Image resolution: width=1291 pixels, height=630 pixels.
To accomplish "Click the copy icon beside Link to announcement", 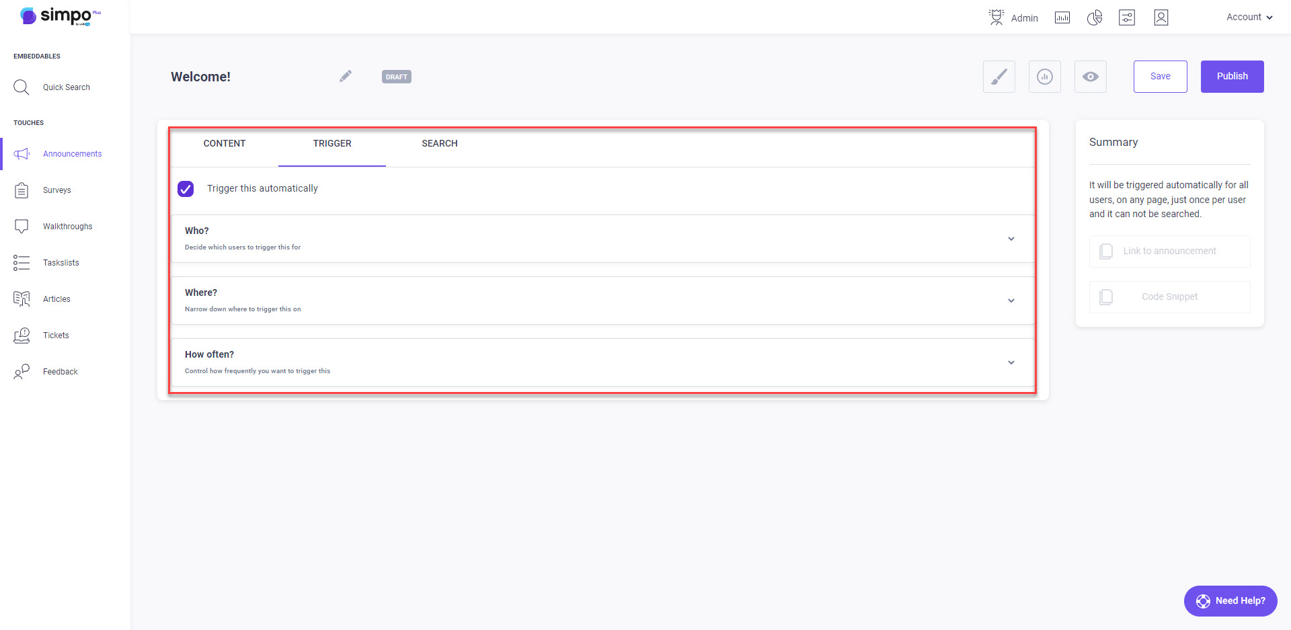I will coord(1106,251).
